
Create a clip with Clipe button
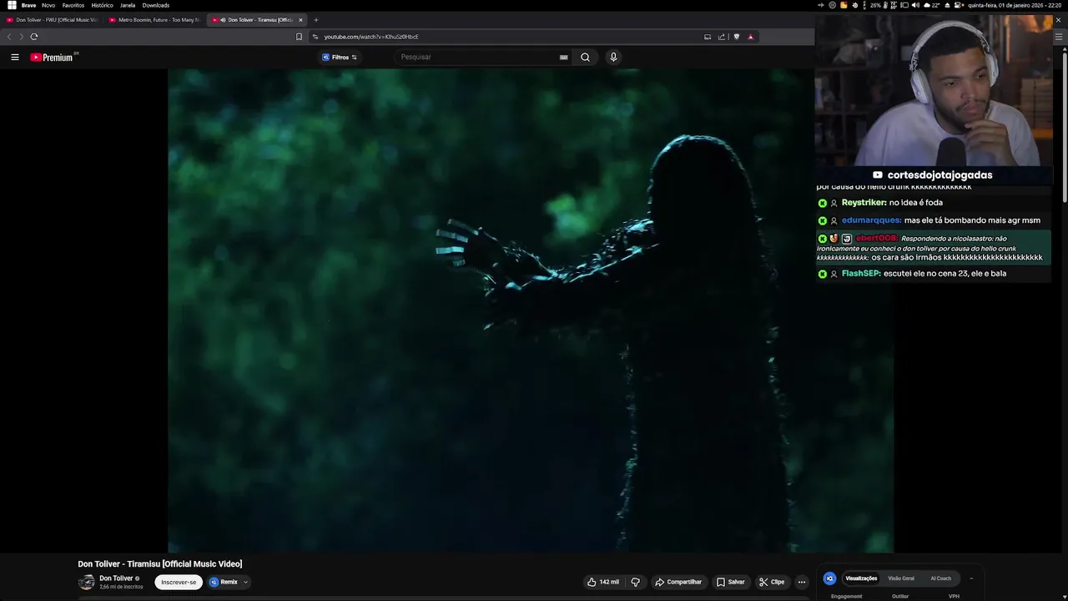[771, 582]
